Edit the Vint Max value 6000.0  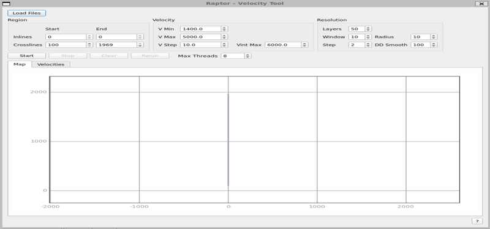tap(283, 45)
